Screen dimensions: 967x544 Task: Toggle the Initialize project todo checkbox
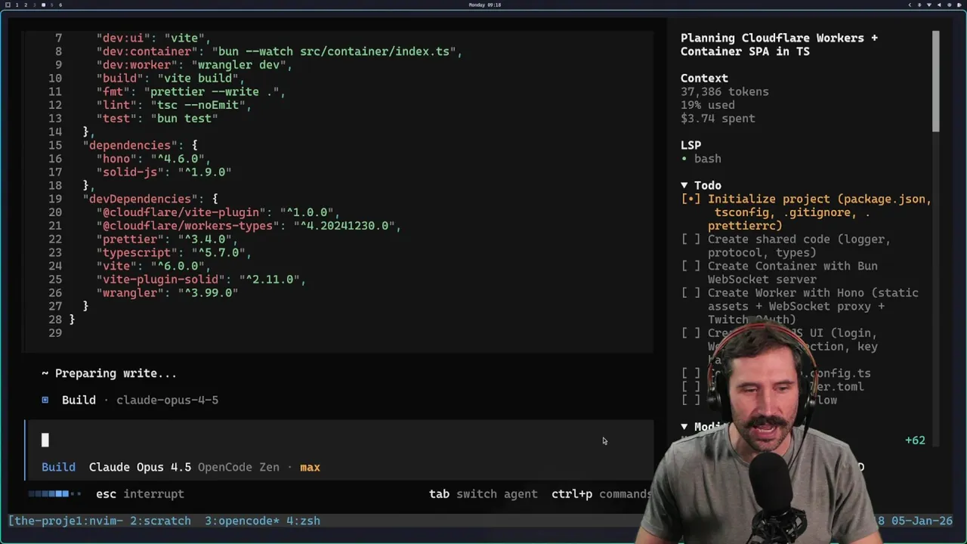[690, 199]
